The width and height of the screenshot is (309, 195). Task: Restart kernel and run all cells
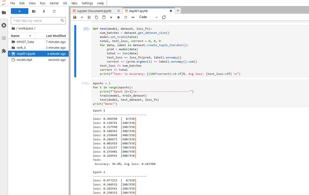pyautogui.click(x=133, y=17)
